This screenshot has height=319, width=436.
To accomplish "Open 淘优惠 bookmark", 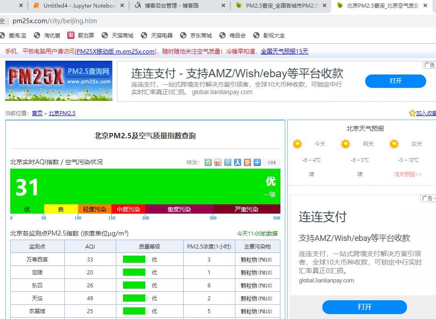I will pyautogui.click(x=47, y=35).
